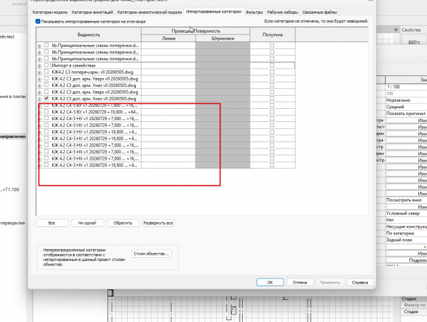Tick halftone box for 'С3 доп. арм. Xниз' row
The image size is (427, 322).
pos(272,98)
